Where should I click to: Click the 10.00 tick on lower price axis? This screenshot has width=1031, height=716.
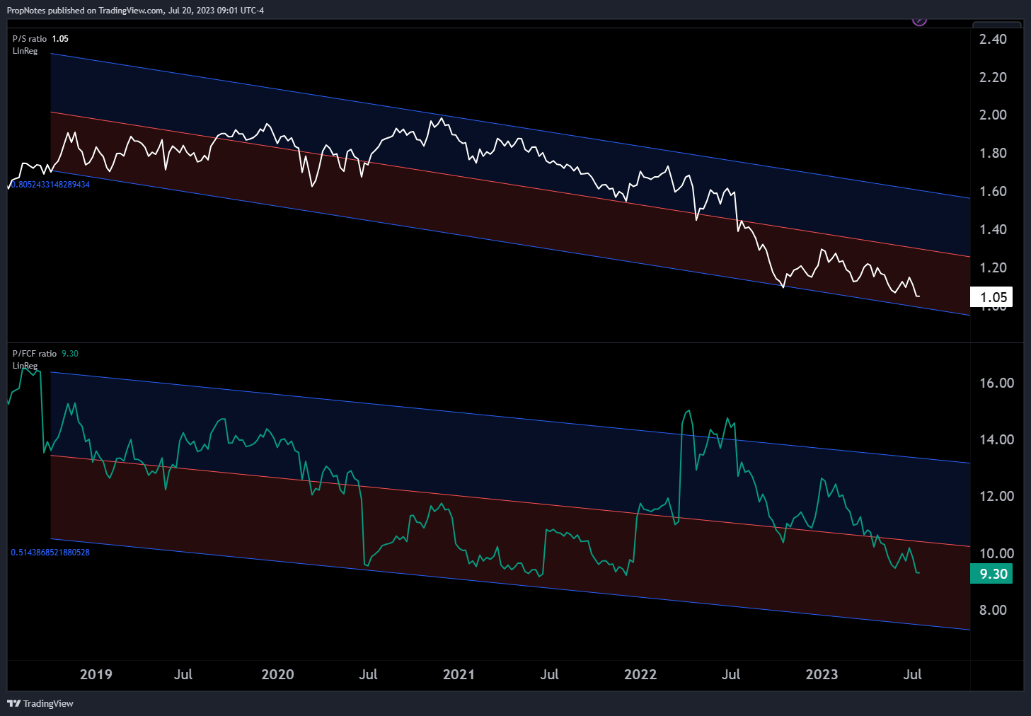tap(996, 553)
